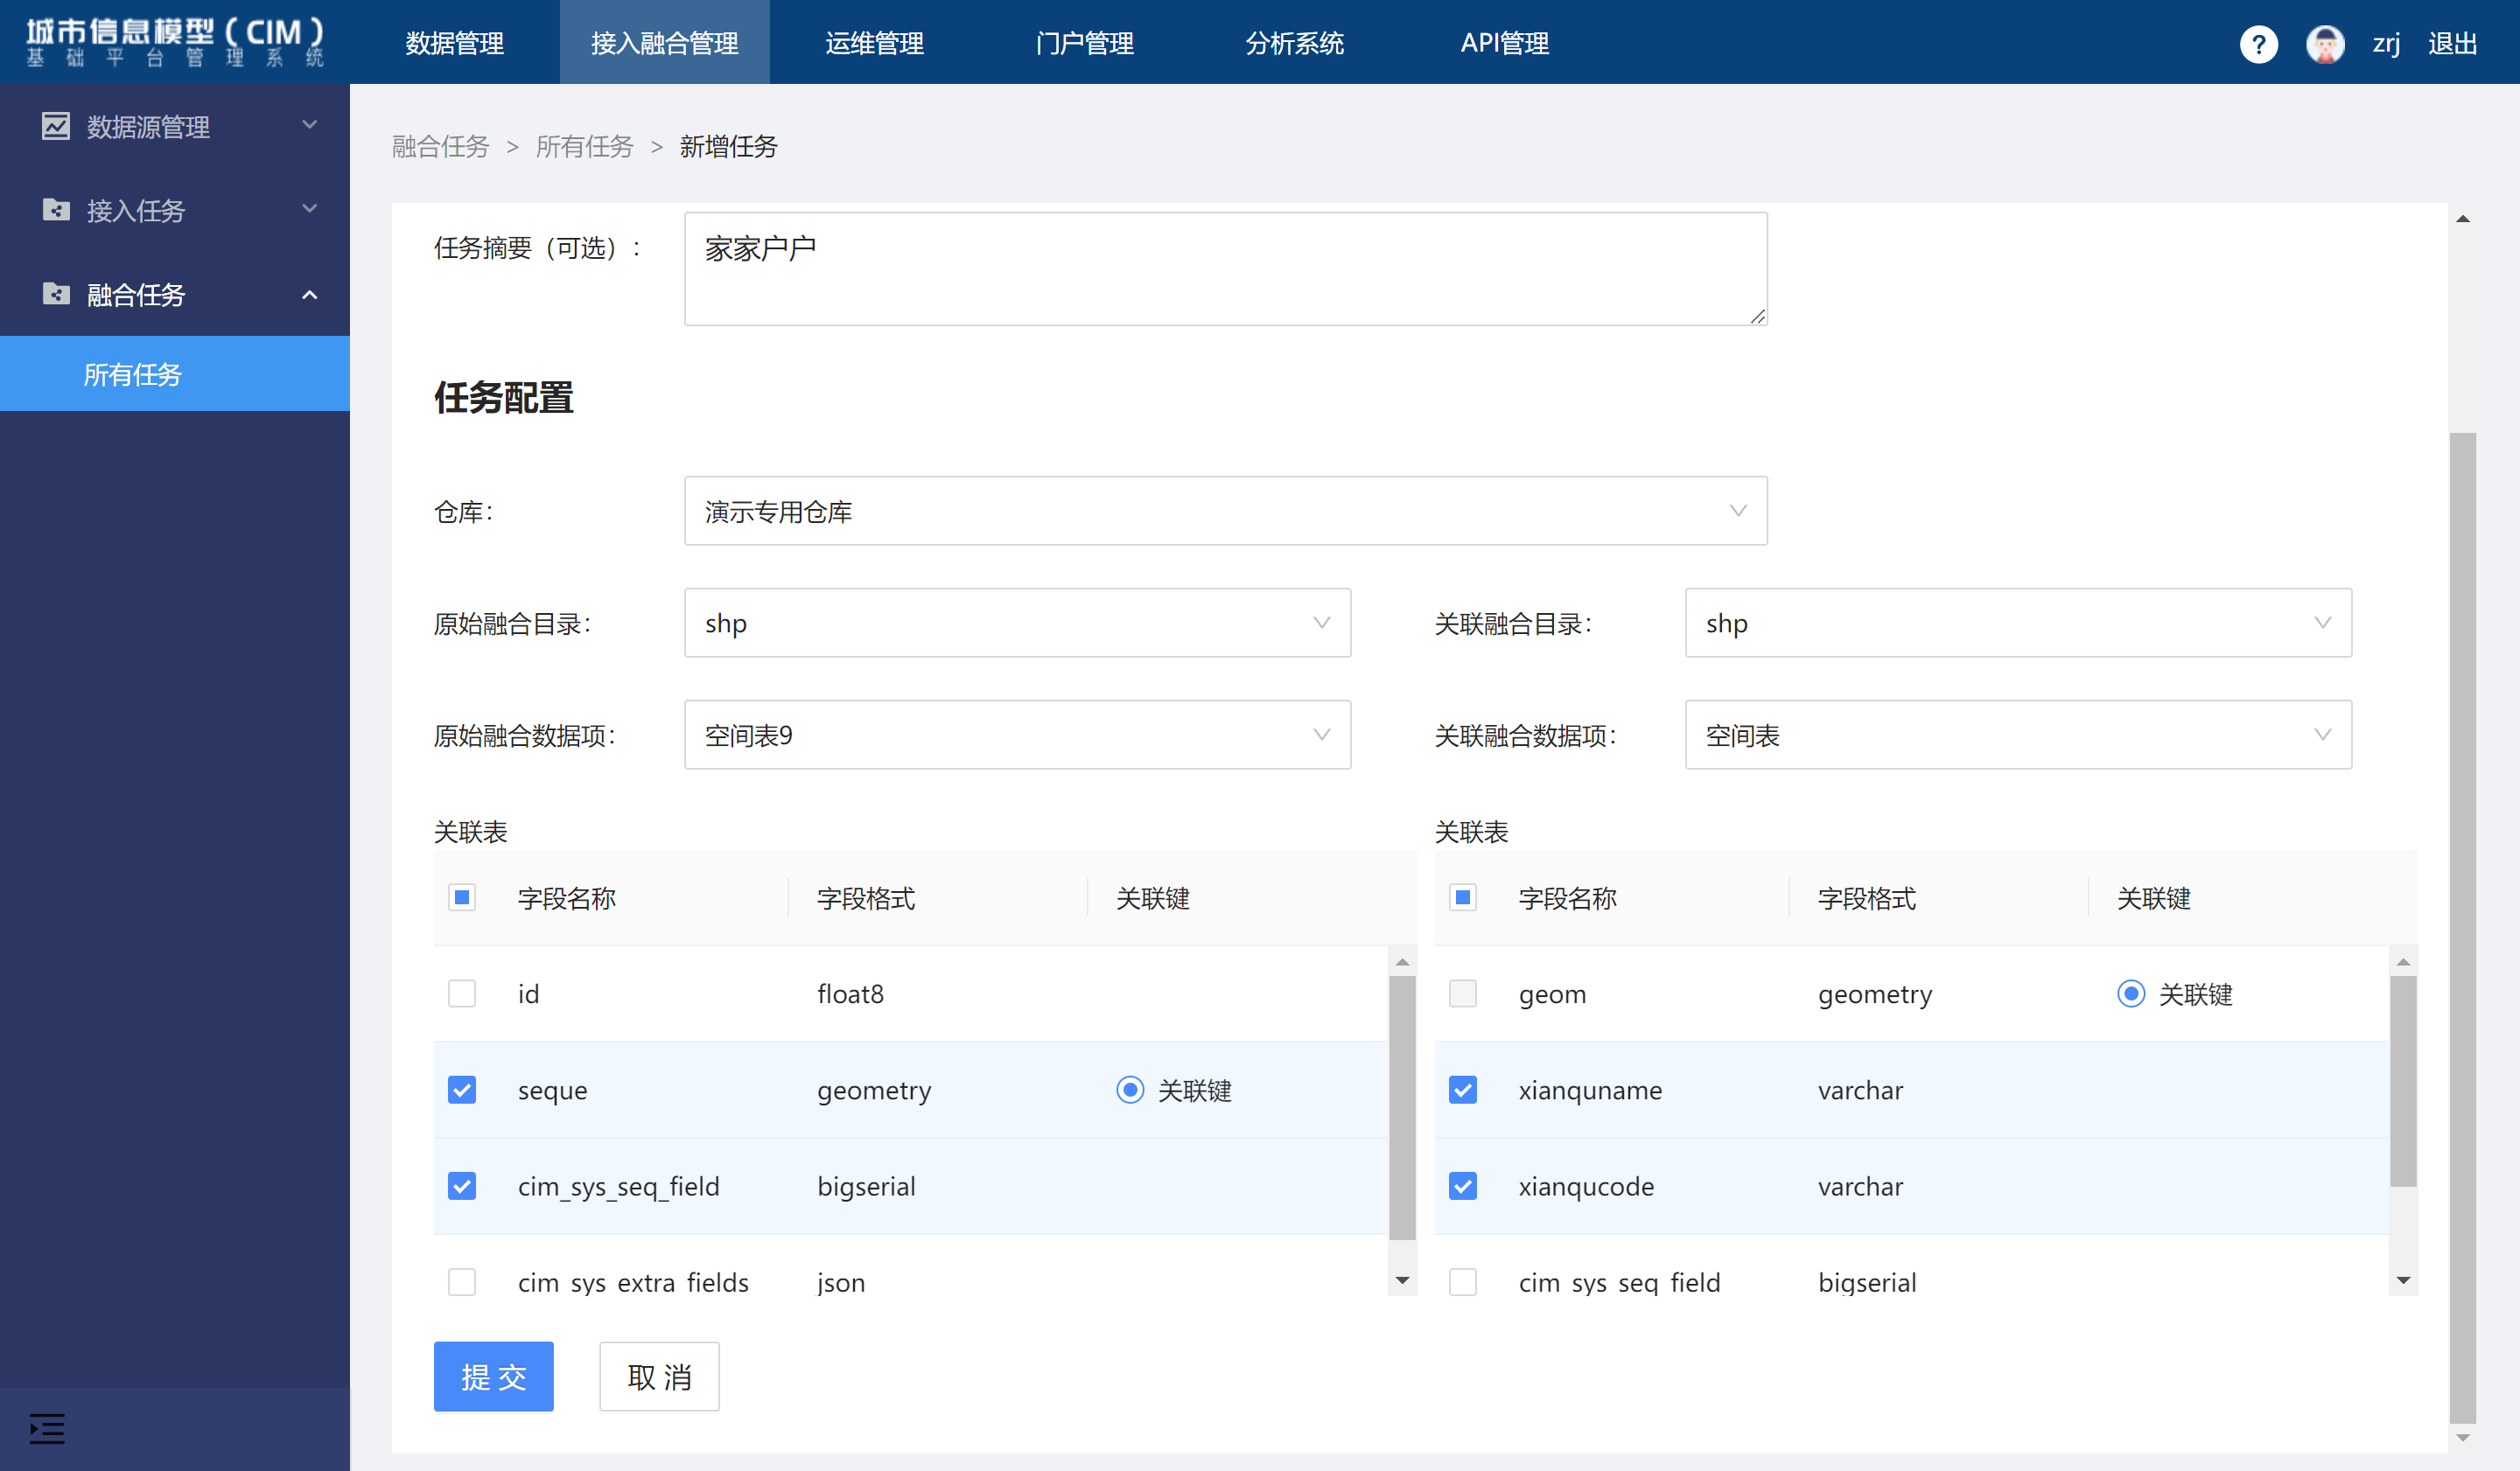This screenshot has height=1471, width=2520.
Task: Toggle select-all checkbox in right 关联表
Action: pos(1463,897)
